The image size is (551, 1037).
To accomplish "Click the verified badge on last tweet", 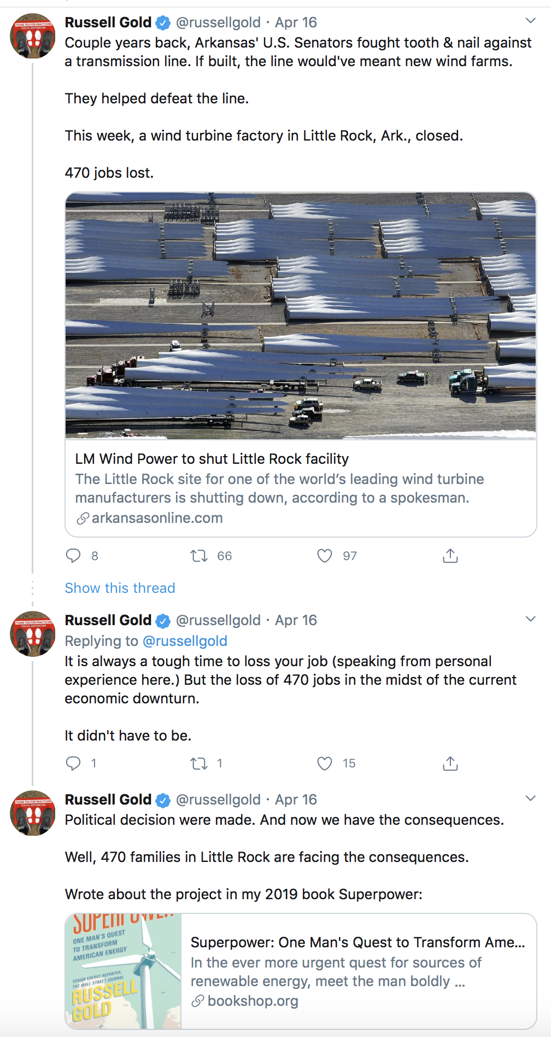I will [162, 800].
